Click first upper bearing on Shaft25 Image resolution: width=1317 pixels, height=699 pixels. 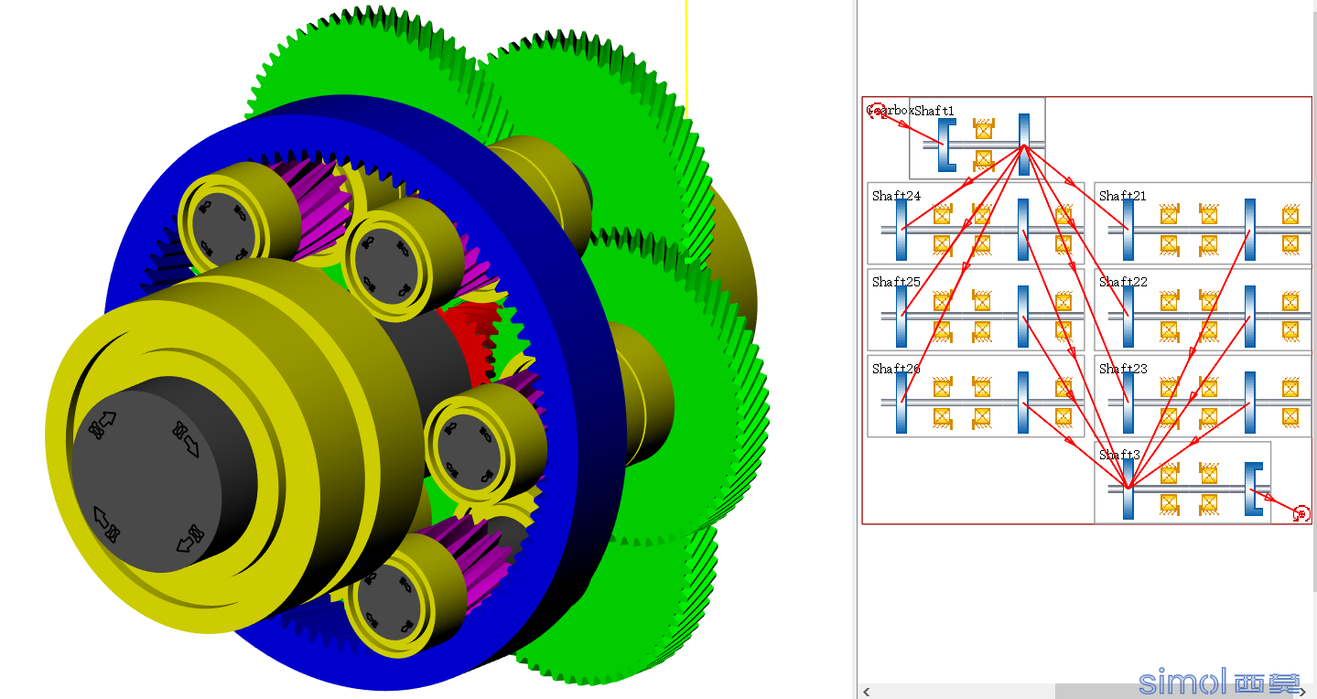tap(942, 301)
